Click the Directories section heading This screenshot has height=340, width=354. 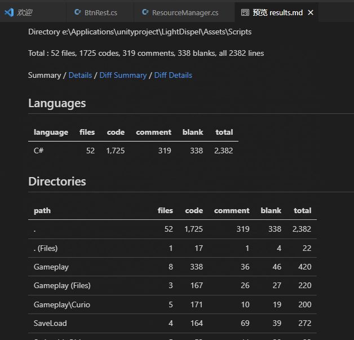57,182
